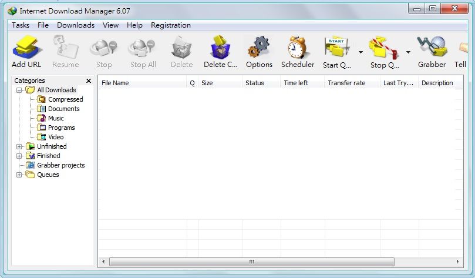475x278 pixels.
Task: Sort by the Time left column header
Action: [x=302, y=83]
